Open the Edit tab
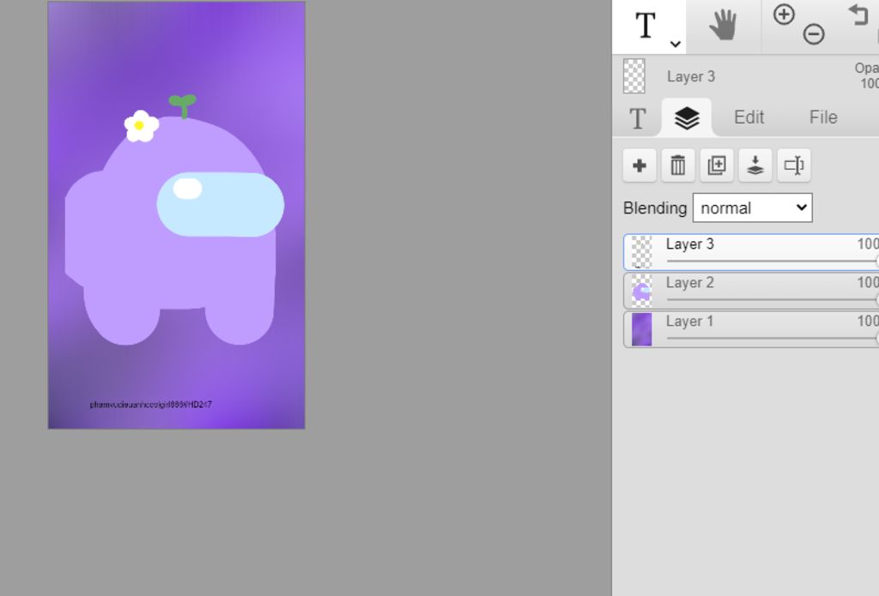879x596 pixels. [x=749, y=117]
